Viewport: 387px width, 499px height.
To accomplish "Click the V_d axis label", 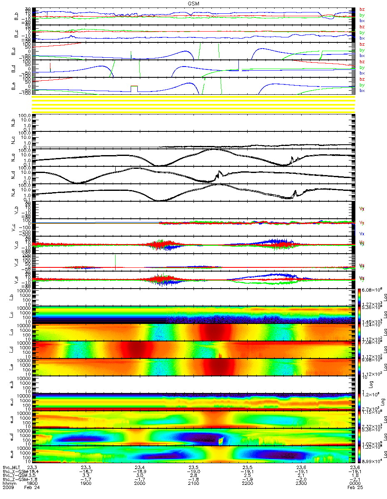I will pyautogui.click(x=17, y=262).
